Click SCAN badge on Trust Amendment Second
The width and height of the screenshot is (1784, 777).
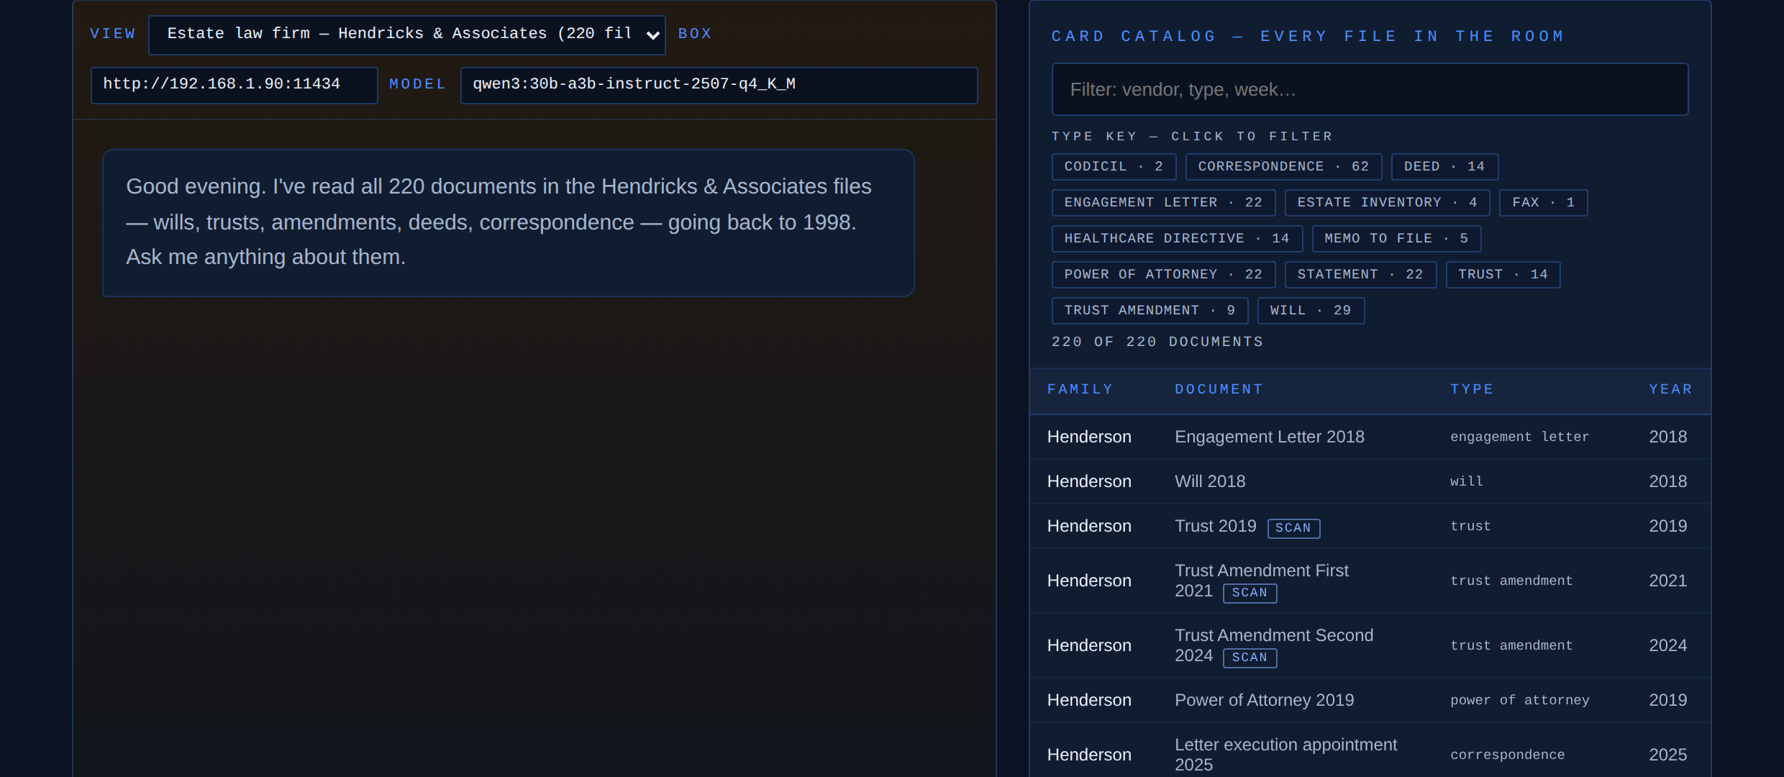[1250, 658]
